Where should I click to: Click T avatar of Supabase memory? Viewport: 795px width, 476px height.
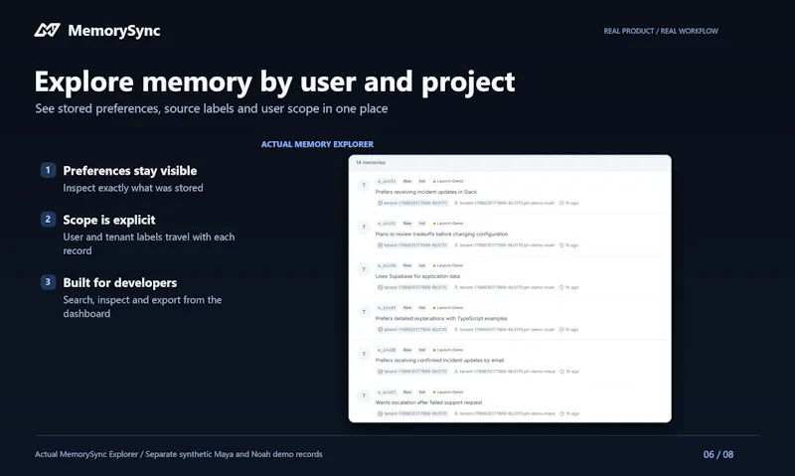(x=364, y=269)
